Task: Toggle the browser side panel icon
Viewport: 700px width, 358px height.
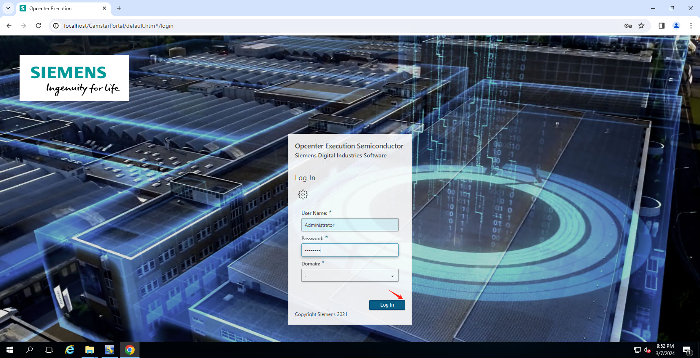Action: [x=662, y=26]
